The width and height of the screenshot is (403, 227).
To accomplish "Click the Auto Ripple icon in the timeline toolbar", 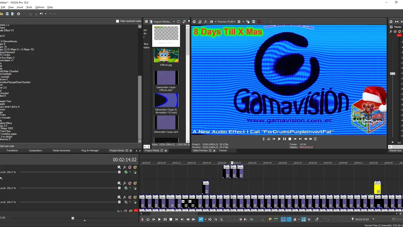I will (x=295, y=219).
